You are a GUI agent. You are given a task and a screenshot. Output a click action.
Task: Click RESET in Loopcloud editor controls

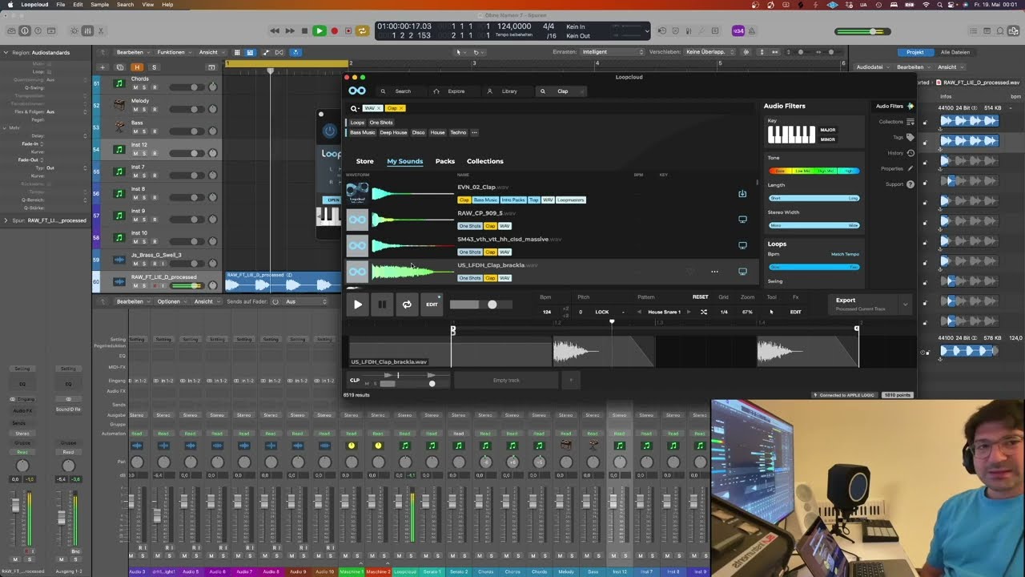(700, 297)
